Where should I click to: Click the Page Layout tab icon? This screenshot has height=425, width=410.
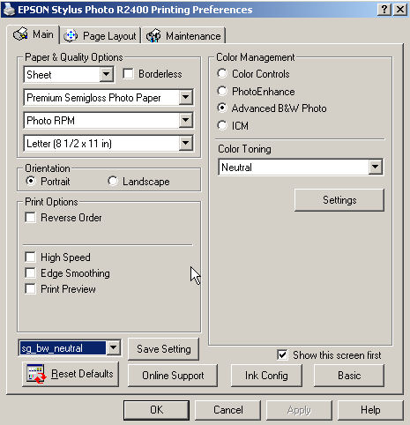coord(71,36)
